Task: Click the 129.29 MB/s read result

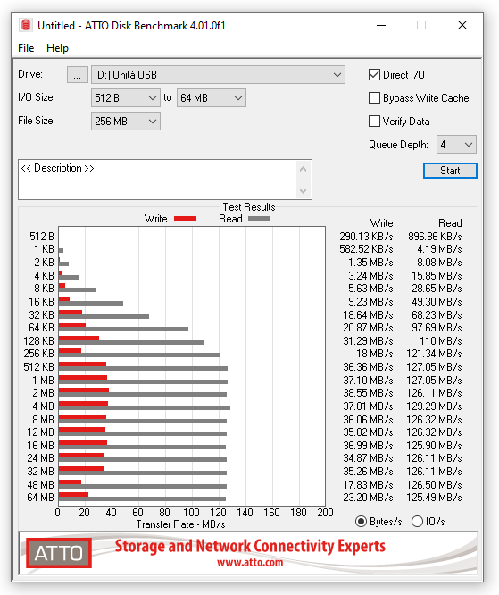Action: coord(434,406)
